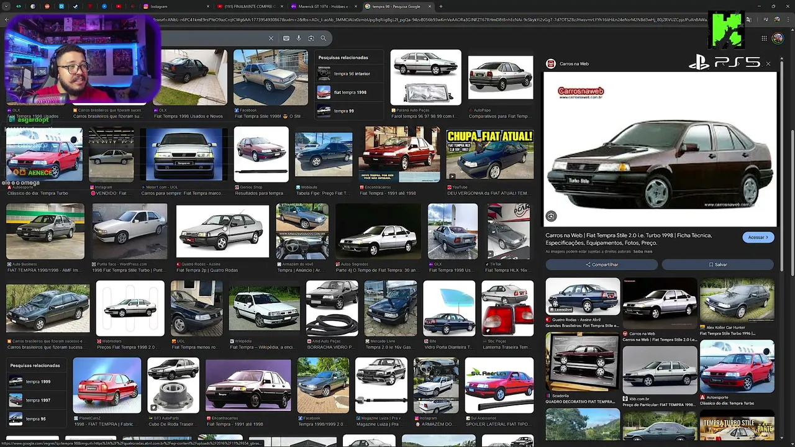The width and height of the screenshot is (795, 447).
Task: Open the Bife blue door glass thumbnail
Action: 449,309
